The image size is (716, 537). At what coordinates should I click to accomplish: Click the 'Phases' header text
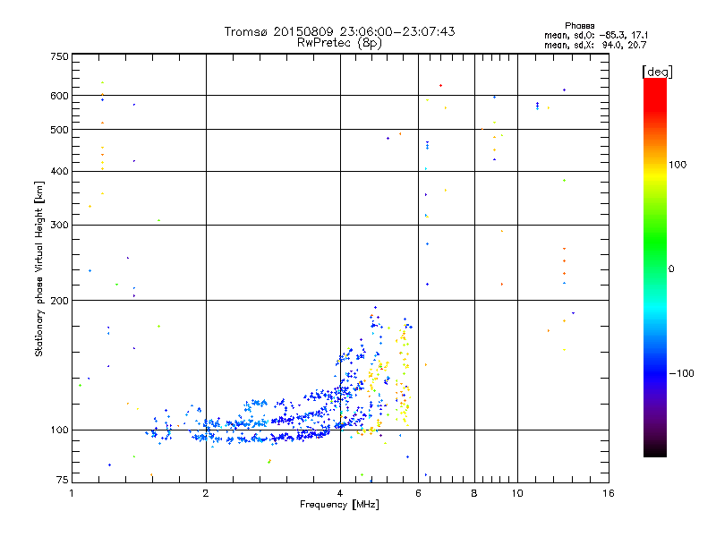[579, 26]
